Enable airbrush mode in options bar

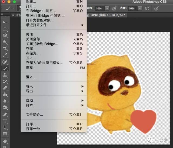click(x=147, y=8)
